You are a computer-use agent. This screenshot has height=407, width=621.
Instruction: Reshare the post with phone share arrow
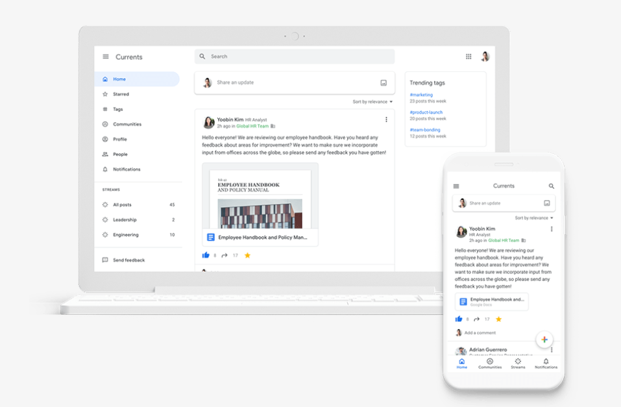(x=476, y=319)
